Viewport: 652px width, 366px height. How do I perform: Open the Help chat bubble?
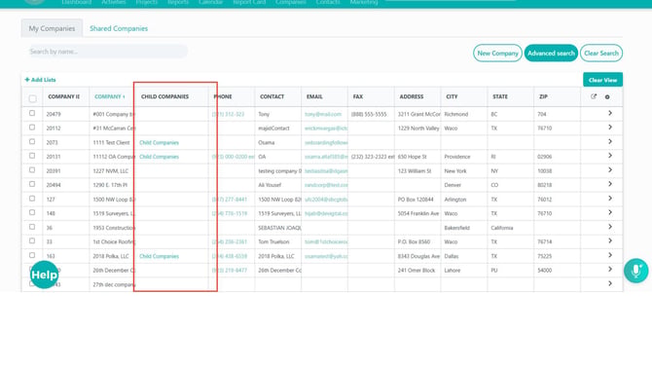(44, 274)
